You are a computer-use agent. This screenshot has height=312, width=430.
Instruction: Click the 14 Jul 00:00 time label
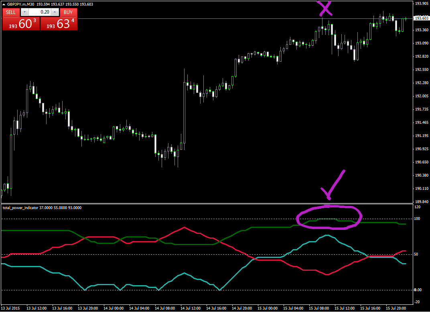[x=114, y=308]
